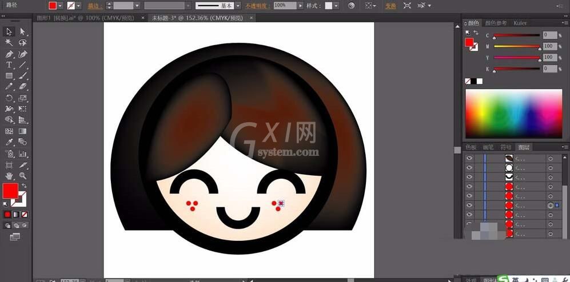Screen dimensions: 570x282
Task: Close the 图形1 document tab
Action: (x=142, y=18)
